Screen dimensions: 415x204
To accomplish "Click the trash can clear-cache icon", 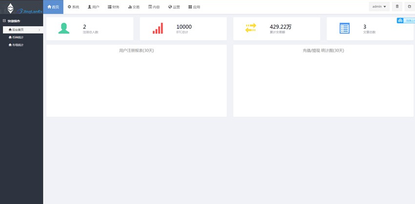I will click(x=397, y=7).
